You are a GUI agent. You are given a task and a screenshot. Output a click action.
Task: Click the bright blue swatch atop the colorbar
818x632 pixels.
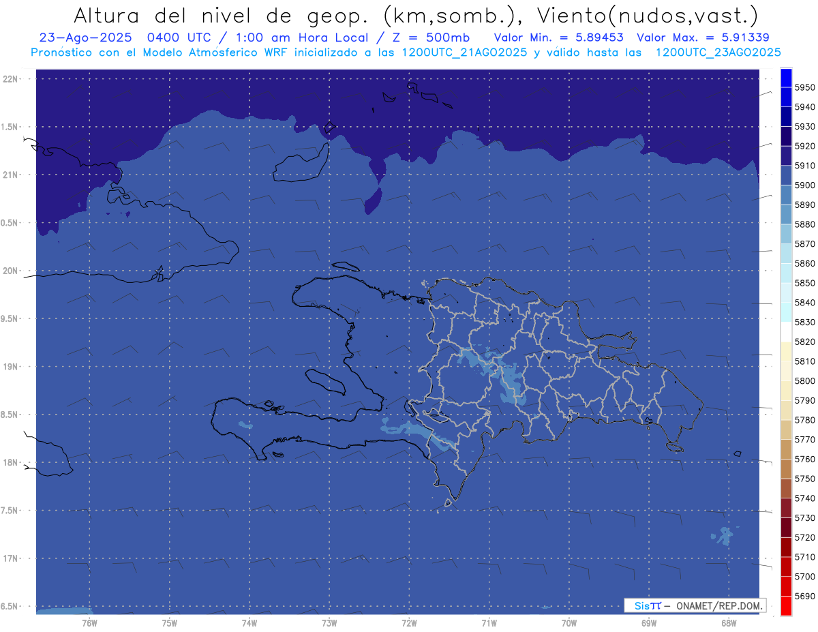point(785,77)
